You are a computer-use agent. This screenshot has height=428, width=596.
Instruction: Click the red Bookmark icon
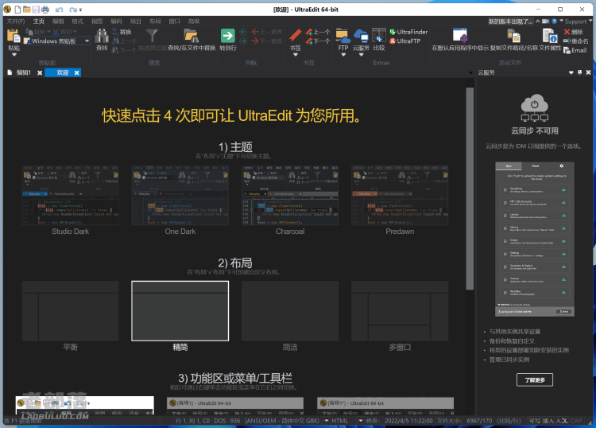[295, 36]
